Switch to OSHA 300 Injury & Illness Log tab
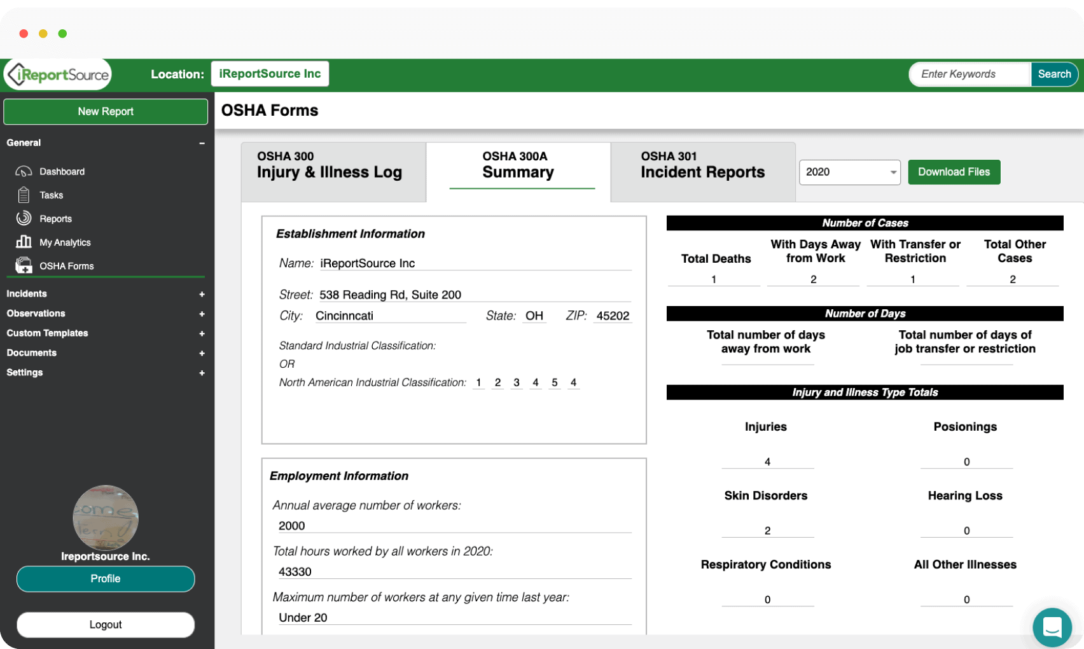The height and width of the screenshot is (649, 1084). (333, 172)
